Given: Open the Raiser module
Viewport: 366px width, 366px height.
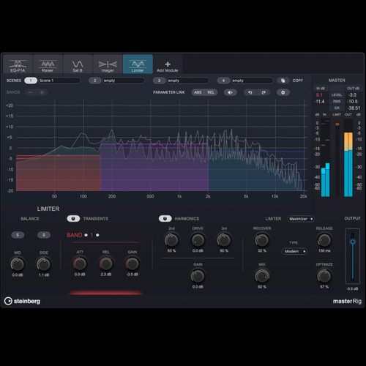Looking at the screenshot, I should coord(48,64).
